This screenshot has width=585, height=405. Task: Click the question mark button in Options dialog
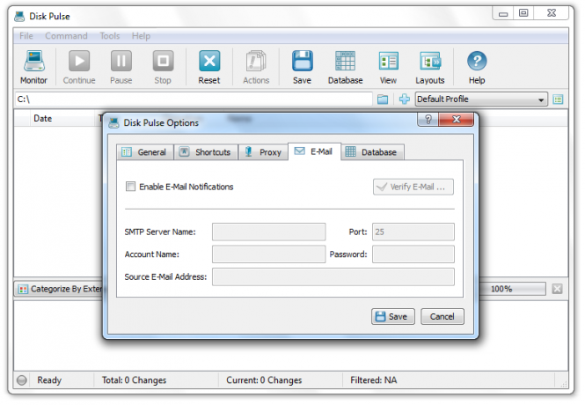tap(428, 120)
